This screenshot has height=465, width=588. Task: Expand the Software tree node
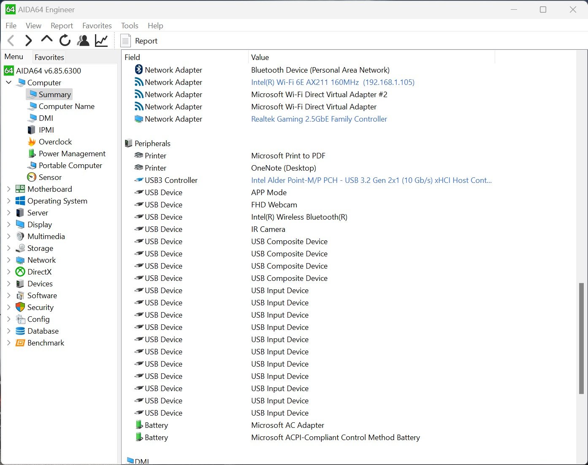[x=8, y=296]
